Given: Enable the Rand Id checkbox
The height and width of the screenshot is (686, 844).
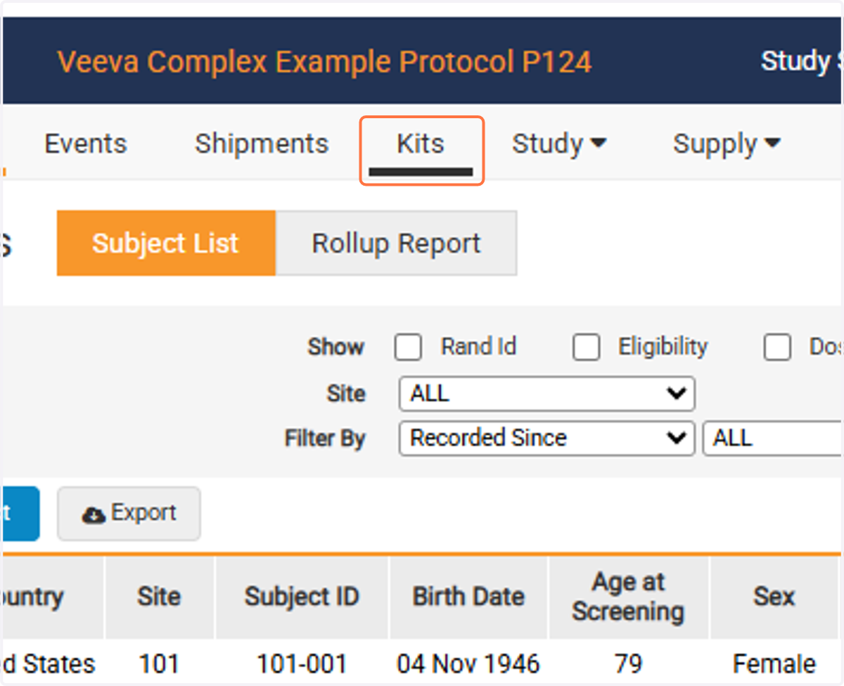Looking at the screenshot, I should pos(408,348).
